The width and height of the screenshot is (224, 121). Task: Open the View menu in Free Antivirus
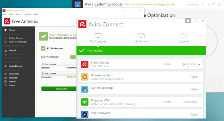pos(11,15)
